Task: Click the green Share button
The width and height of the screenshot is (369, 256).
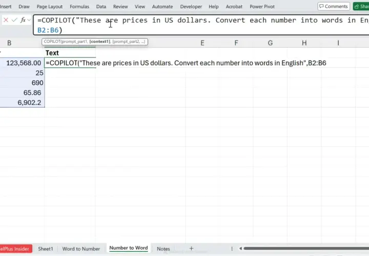Action: 361,6
